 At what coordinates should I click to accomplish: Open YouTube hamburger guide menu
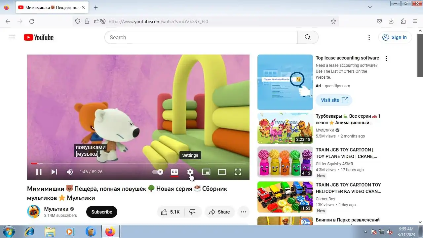pyautogui.click(x=12, y=37)
